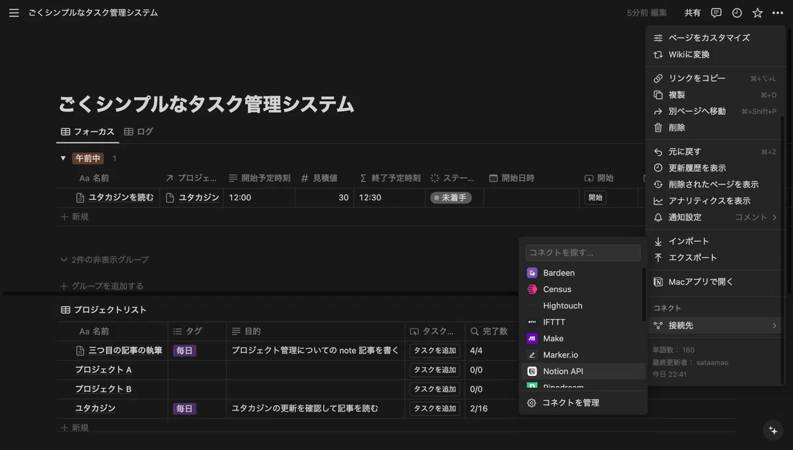Select the Bardeen connection icon
Image resolution: width=793 pixels, height=450 pixels.
532,273
